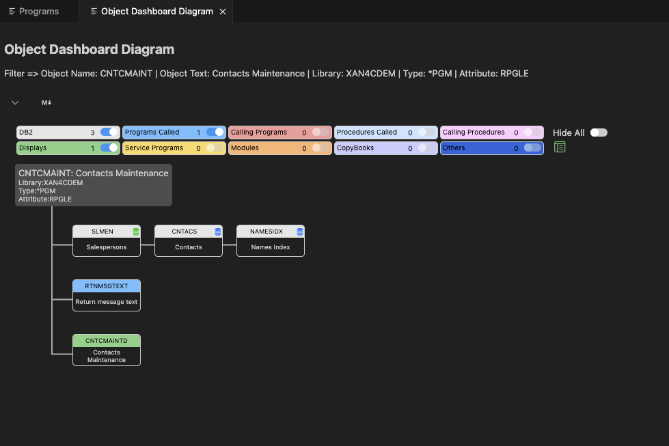Switch to the Programs tab

point(39,12)
